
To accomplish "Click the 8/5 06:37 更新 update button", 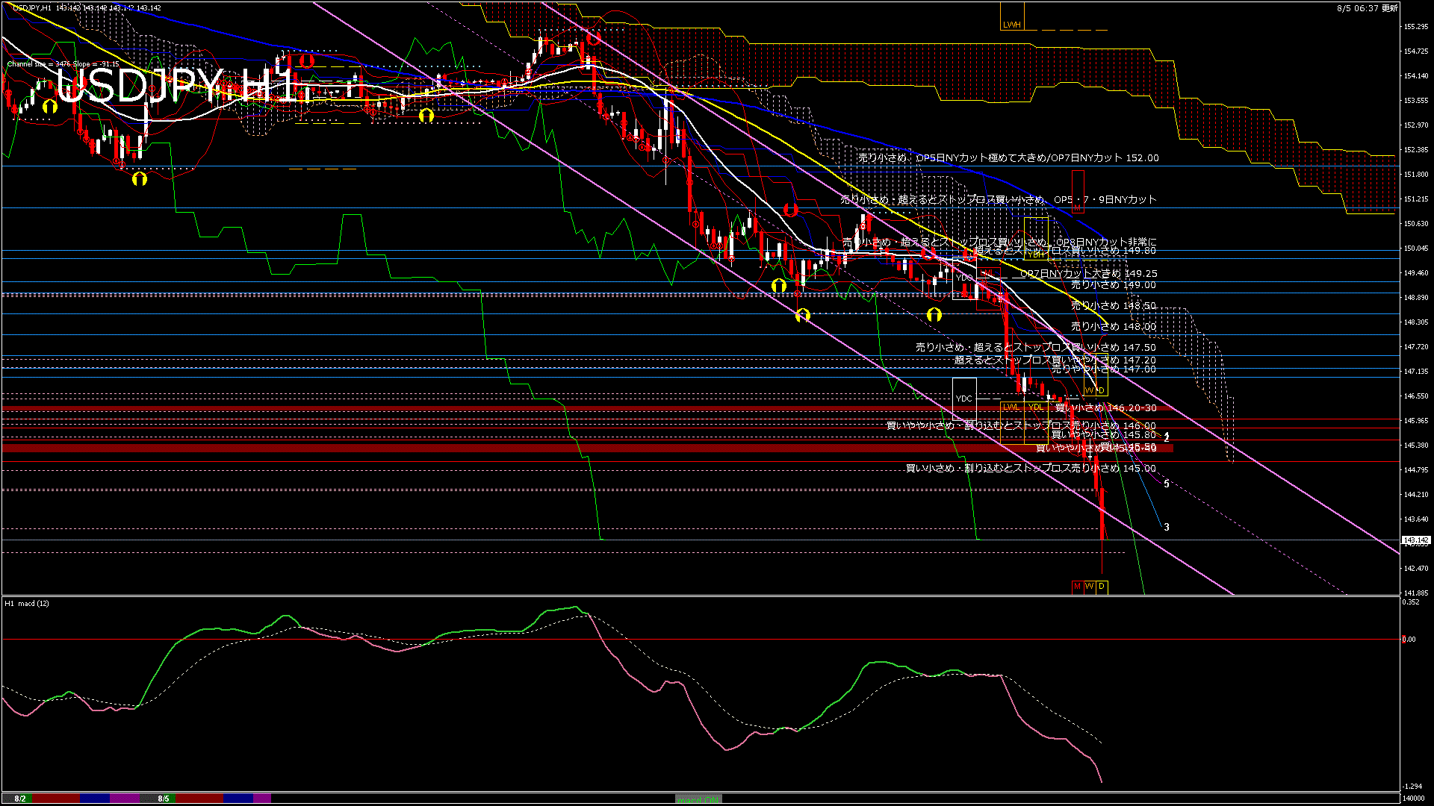I will (1367, 8).
